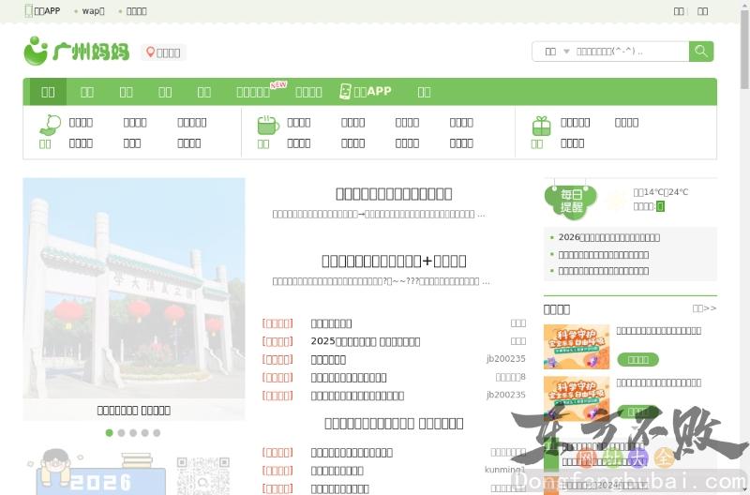Image resolution: width=750 pixels, height=495 pixels.
Task: Click the phone icon beside APP in navbar
Action: coord(344,91)
